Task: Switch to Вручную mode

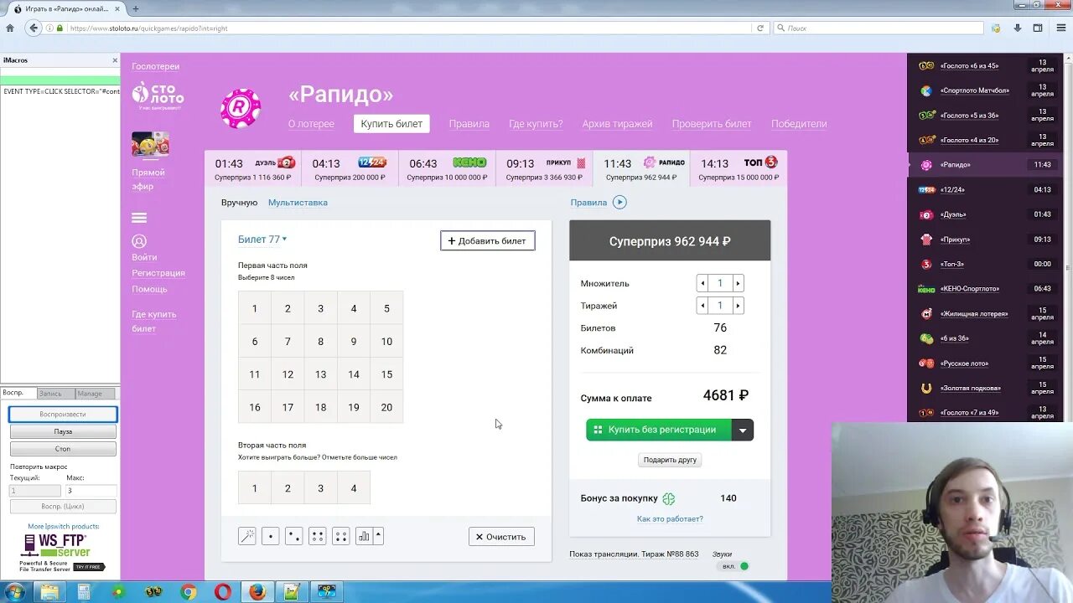Action: pos(239,203)
